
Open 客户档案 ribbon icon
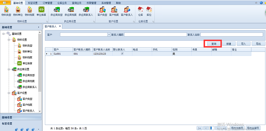pyautogui.click(x=114, y=12)
